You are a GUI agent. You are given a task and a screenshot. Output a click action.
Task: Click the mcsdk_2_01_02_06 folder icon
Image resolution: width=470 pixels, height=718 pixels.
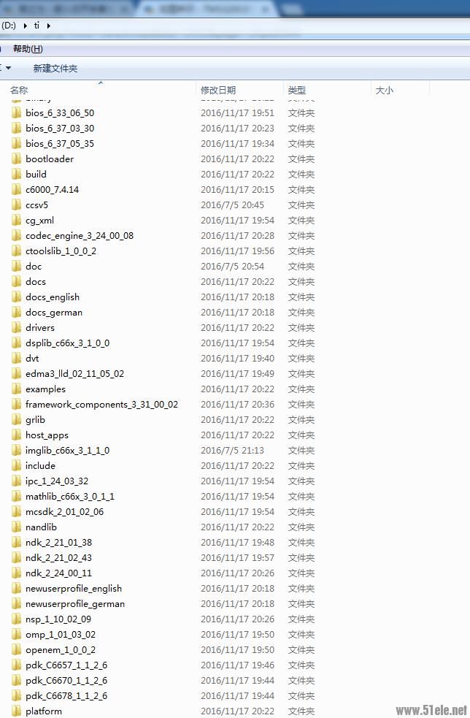[17, 511]
